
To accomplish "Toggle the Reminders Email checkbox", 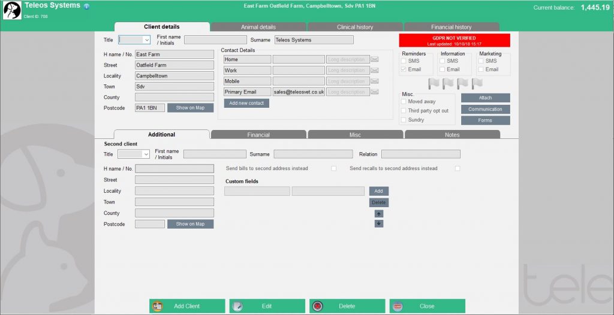I will 404,69.
